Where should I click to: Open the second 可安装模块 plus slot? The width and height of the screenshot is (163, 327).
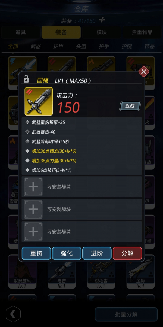click(33, 209)
